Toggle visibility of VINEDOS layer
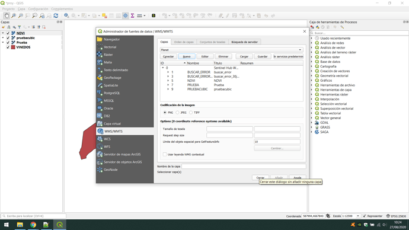 pyautogui.click(x=8, y=47)
